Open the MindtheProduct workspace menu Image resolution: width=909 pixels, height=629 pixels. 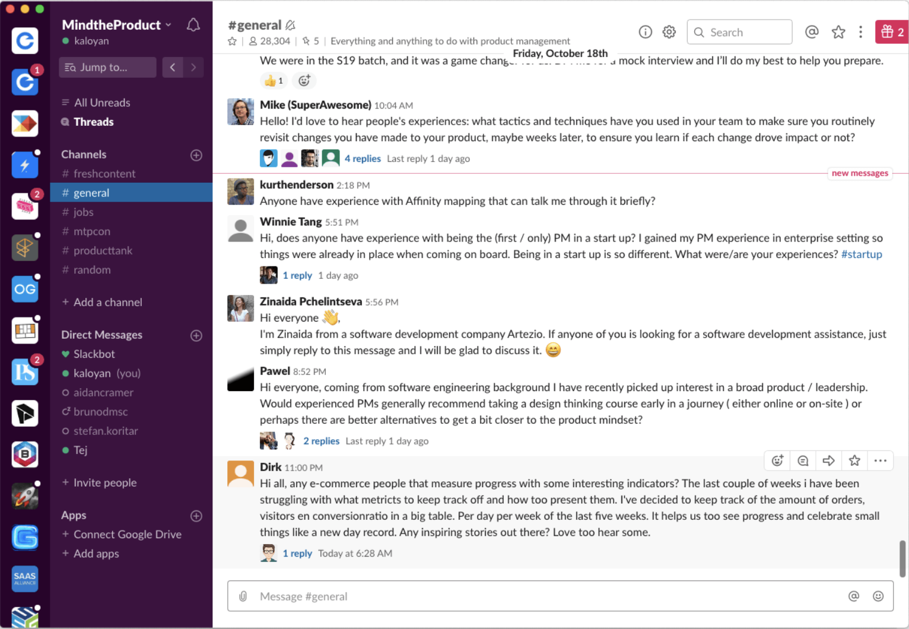click(117, 25)
